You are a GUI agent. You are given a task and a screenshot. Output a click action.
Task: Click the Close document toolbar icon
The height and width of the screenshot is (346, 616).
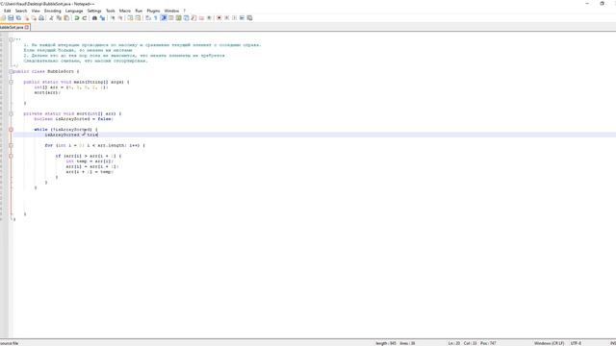[x=26, y=18]
